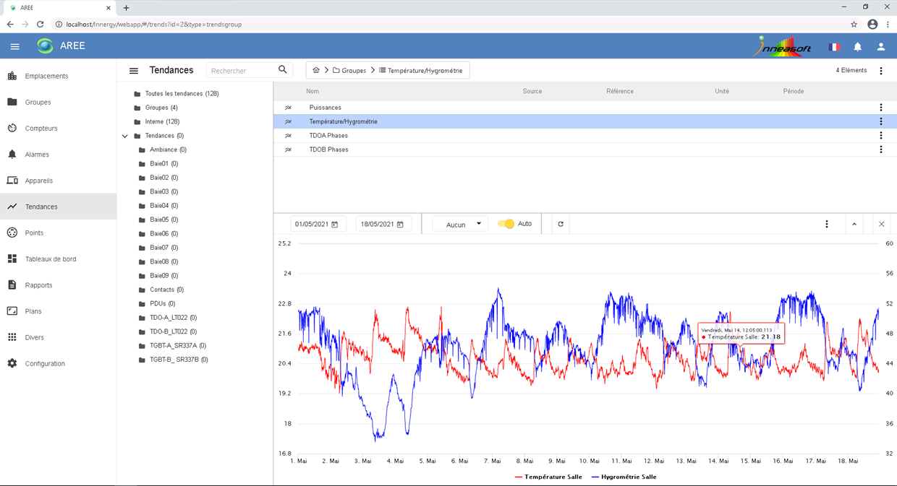Screen dimensions: 897x486
Task: Open the main hamburger menu in header
Action: coord(15,46)
